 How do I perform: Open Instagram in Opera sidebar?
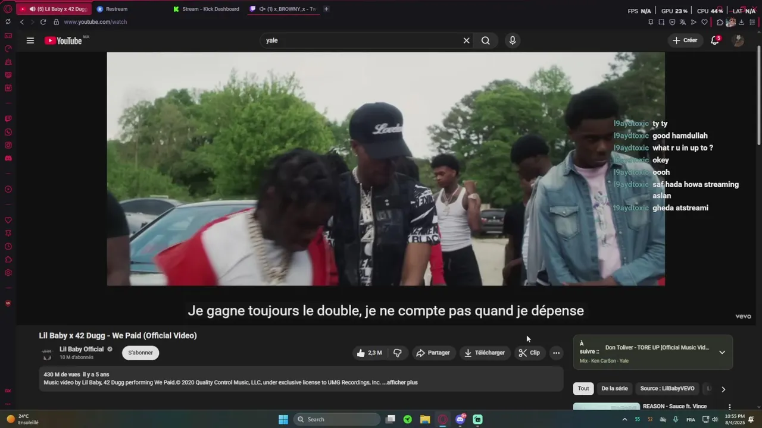coord(8,145)
